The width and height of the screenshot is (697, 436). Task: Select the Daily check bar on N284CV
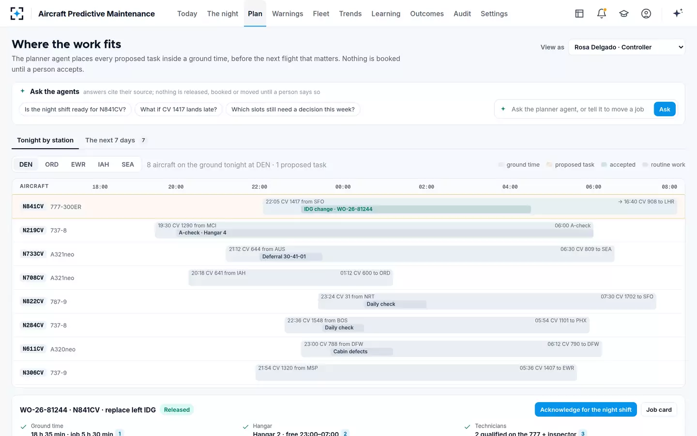(343, 328)
